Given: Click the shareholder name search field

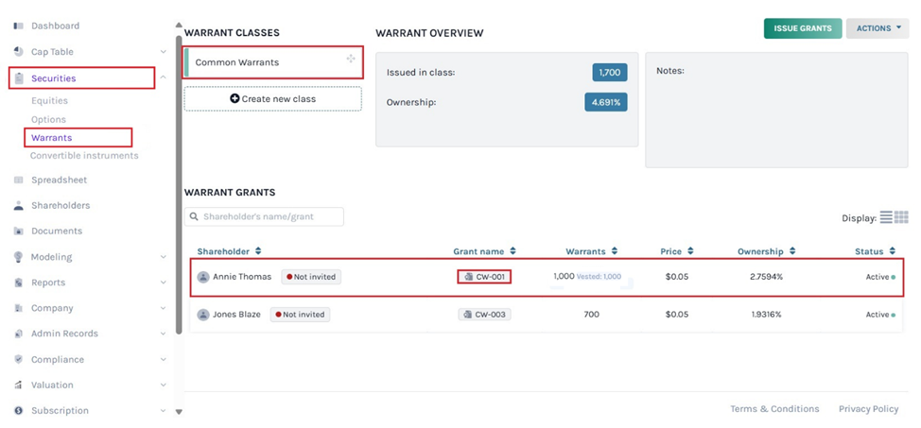Looking at the screenshot, I should pyautogui.click(x=264, y=216).
